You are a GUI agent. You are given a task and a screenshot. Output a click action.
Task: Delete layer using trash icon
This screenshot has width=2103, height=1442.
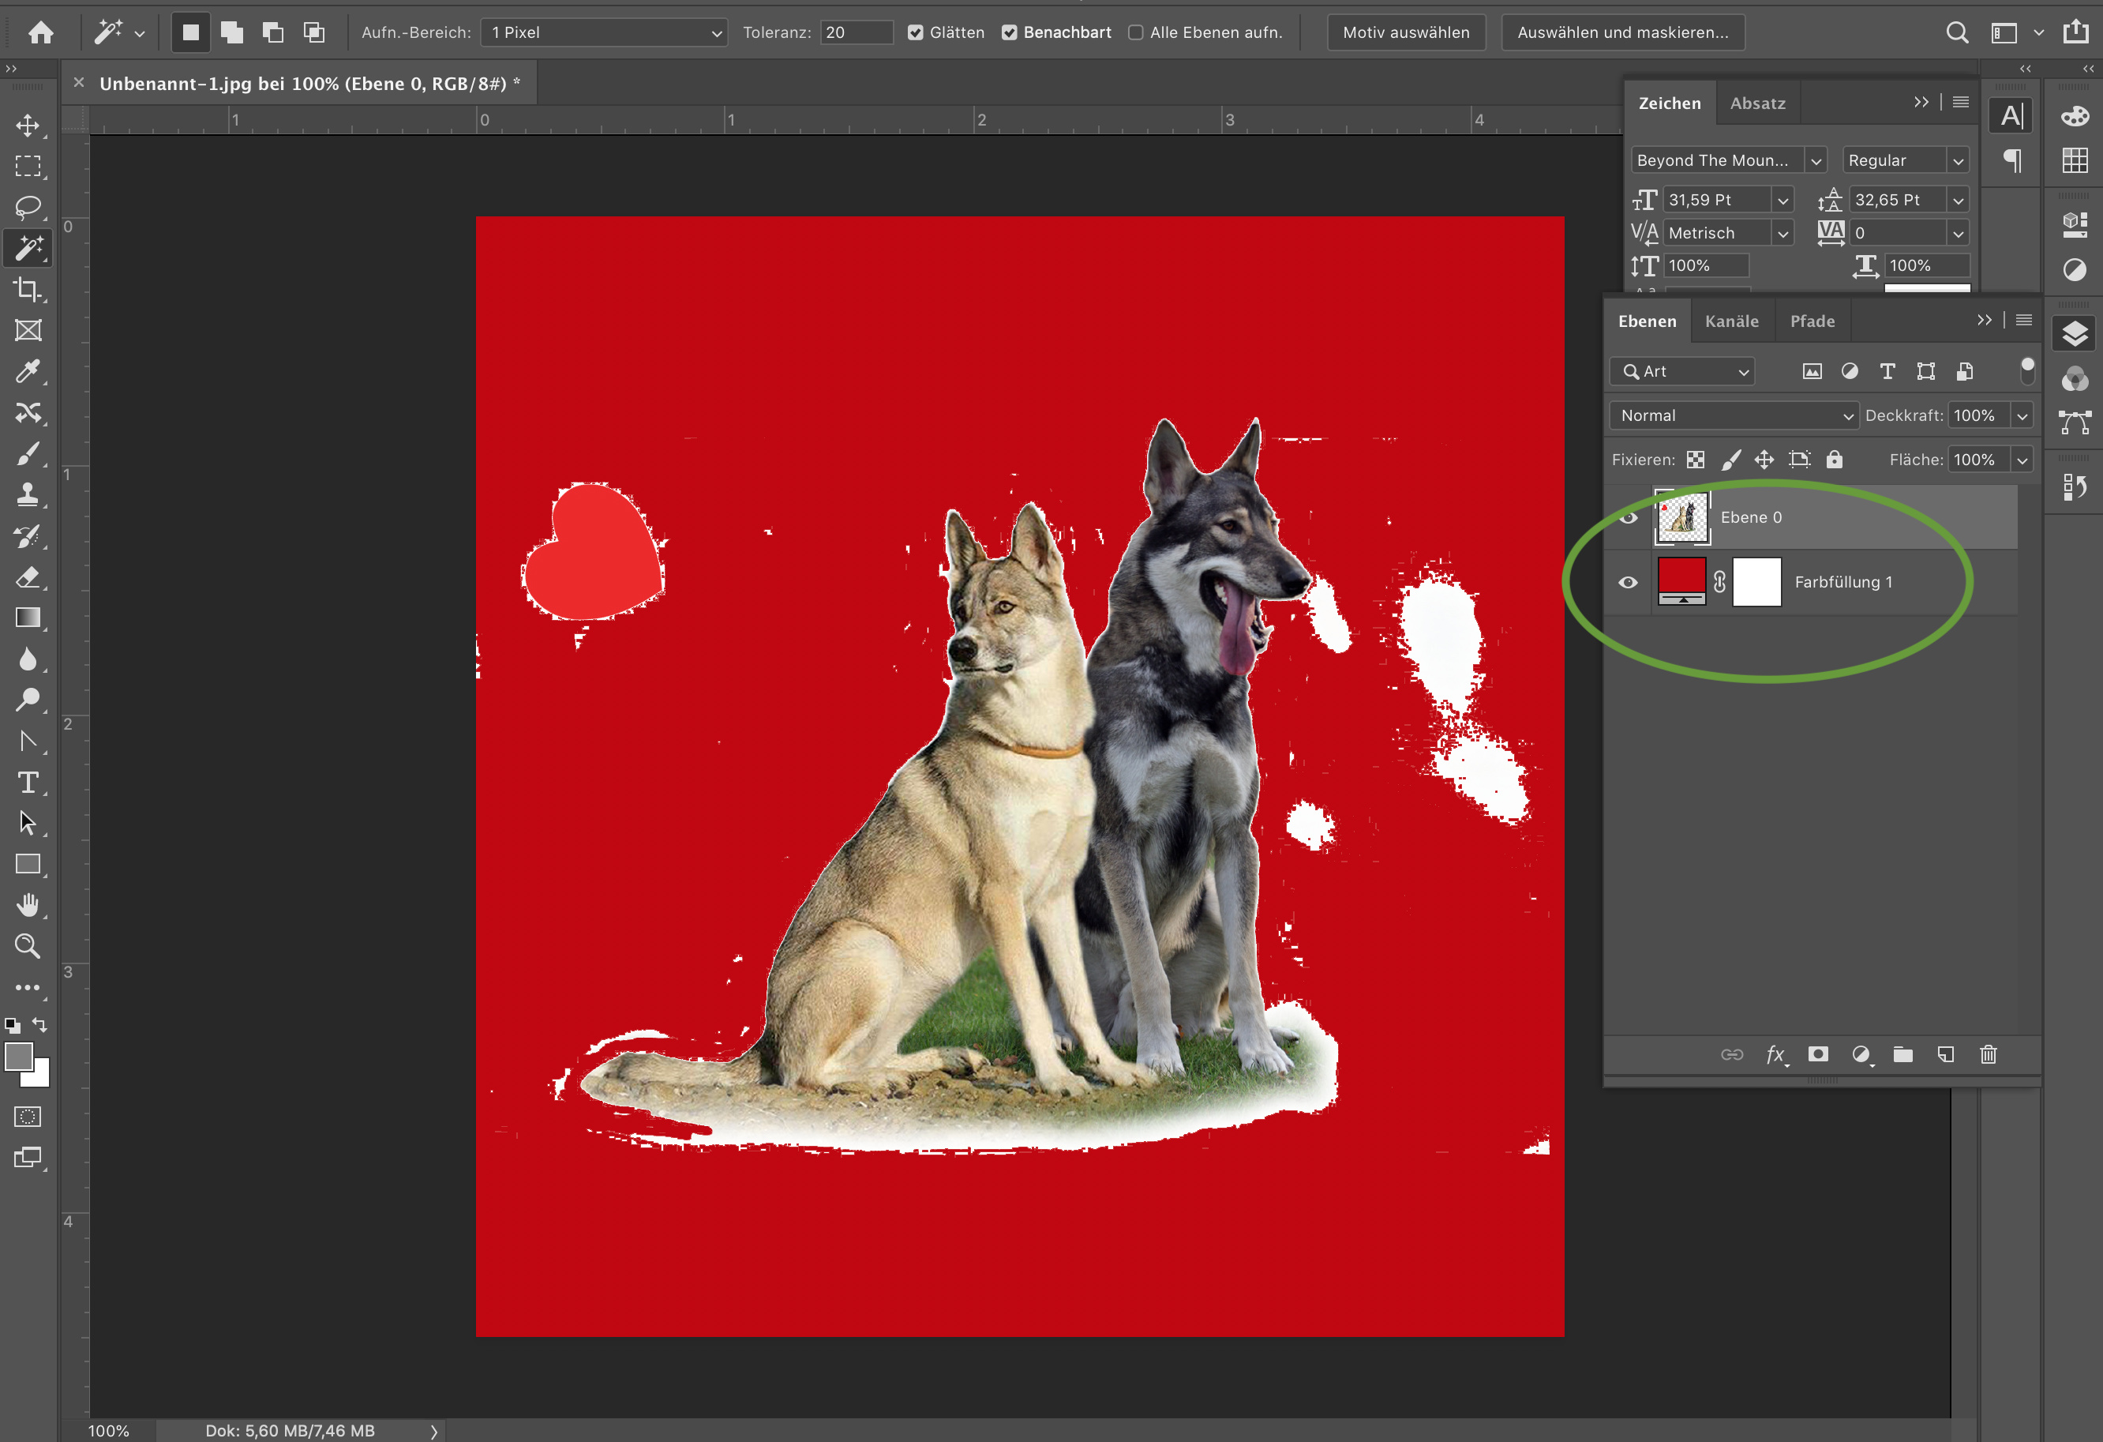pyautogui.click(x=1988, y=1054)
